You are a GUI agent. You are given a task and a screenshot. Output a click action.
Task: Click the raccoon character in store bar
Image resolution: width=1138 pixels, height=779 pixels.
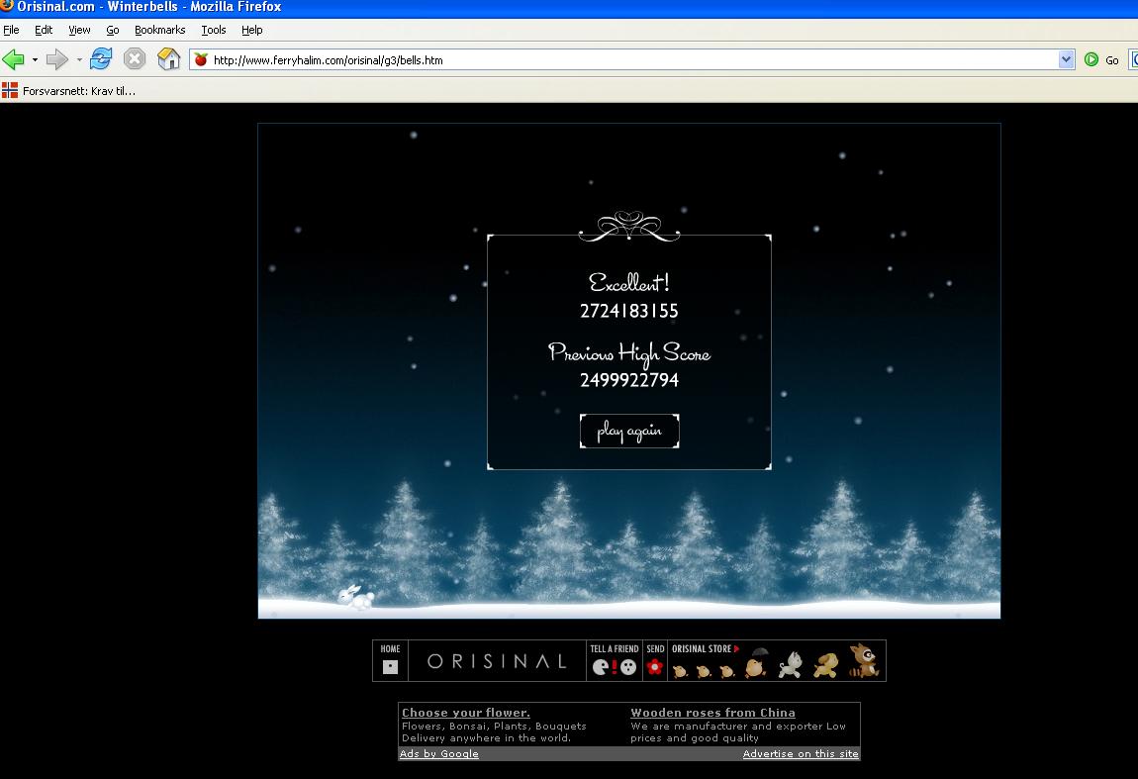click(864, 660)
